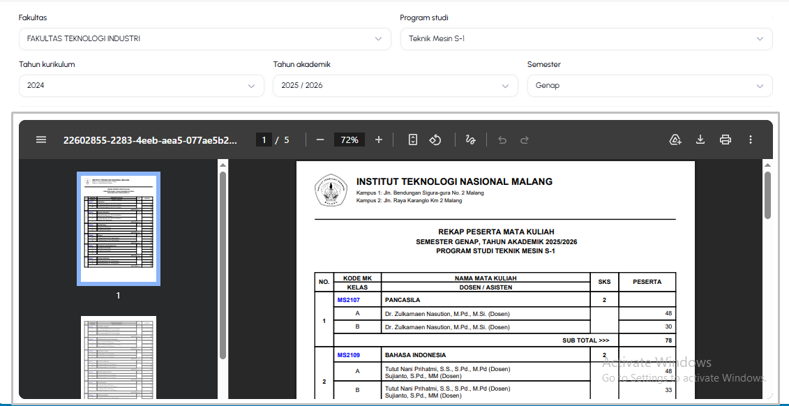Click the sub total value 78
The image size is (789, 406).
tap(668, 340)
